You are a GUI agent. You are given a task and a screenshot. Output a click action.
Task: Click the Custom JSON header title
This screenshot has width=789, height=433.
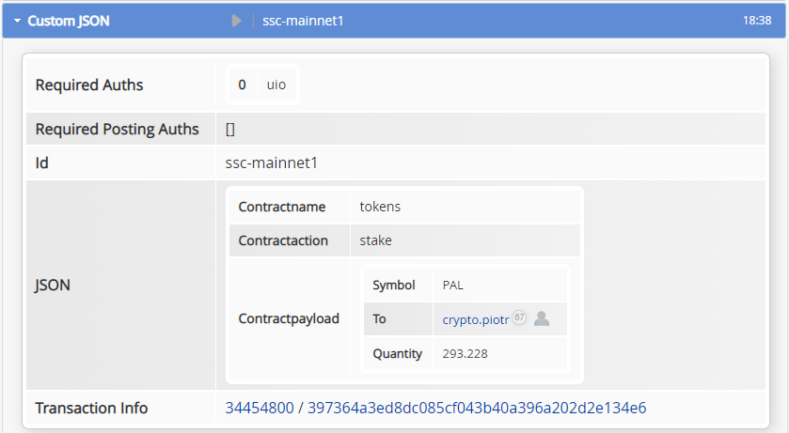coord(69,21)
